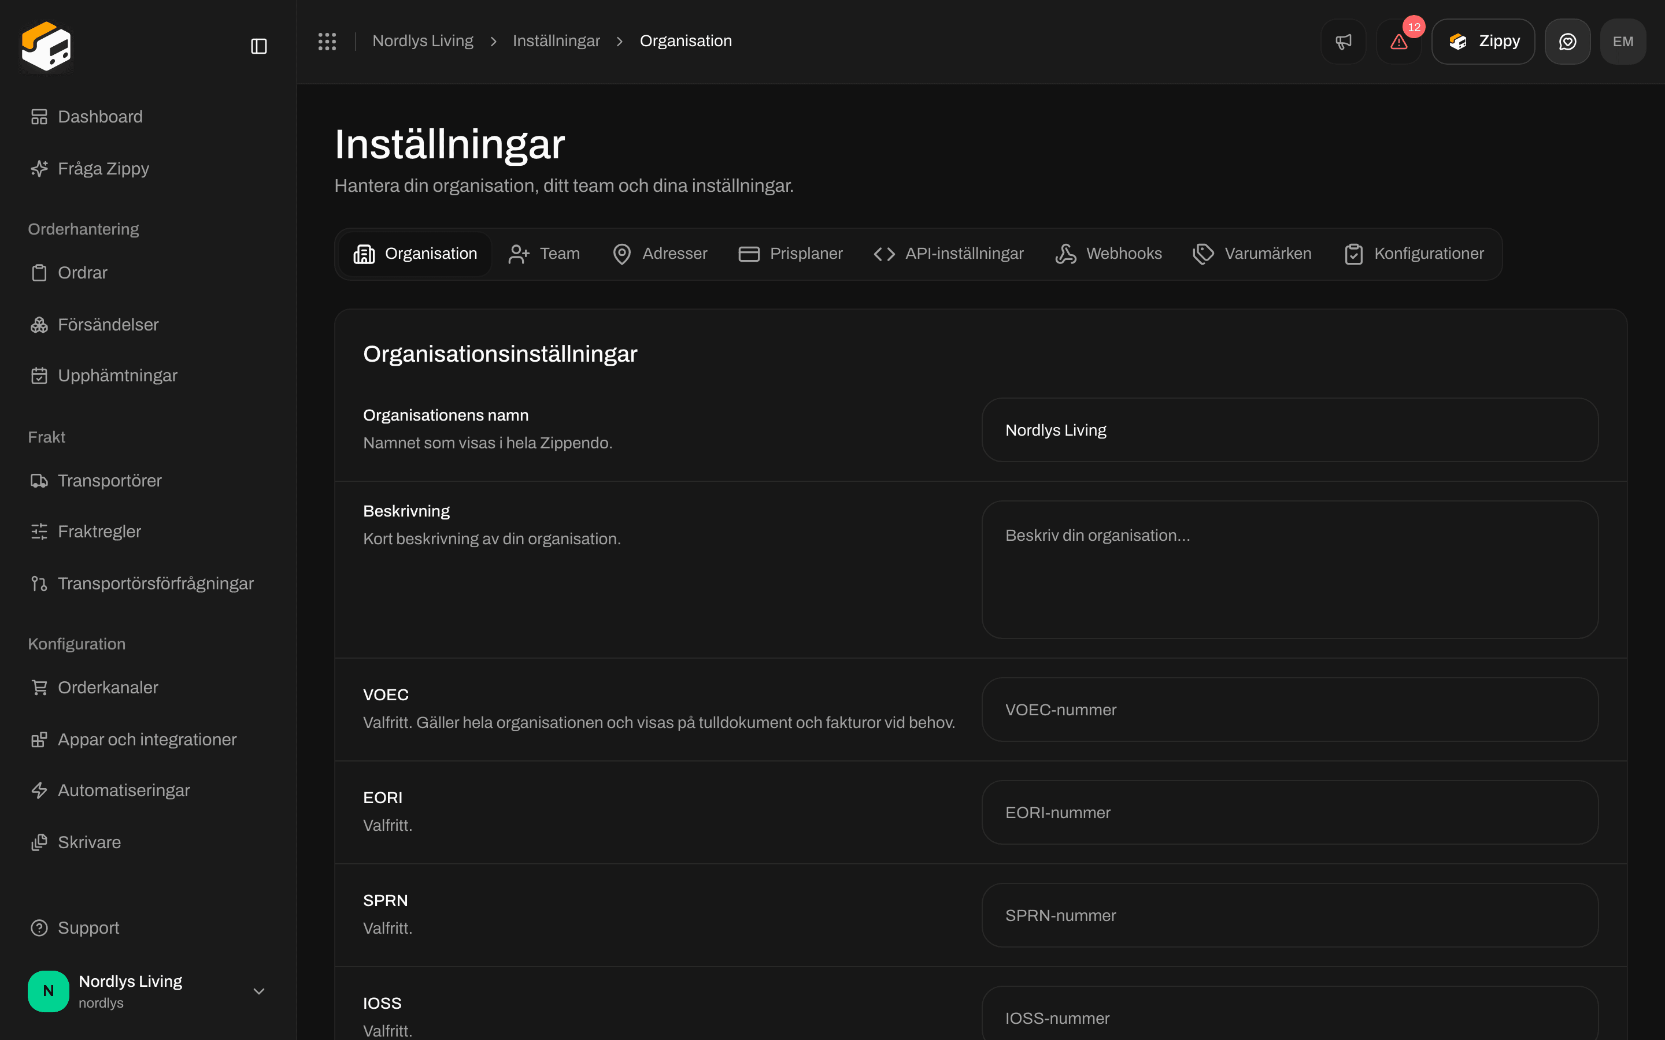Open Skrivare in sidebar

click(x=148, y=842)
